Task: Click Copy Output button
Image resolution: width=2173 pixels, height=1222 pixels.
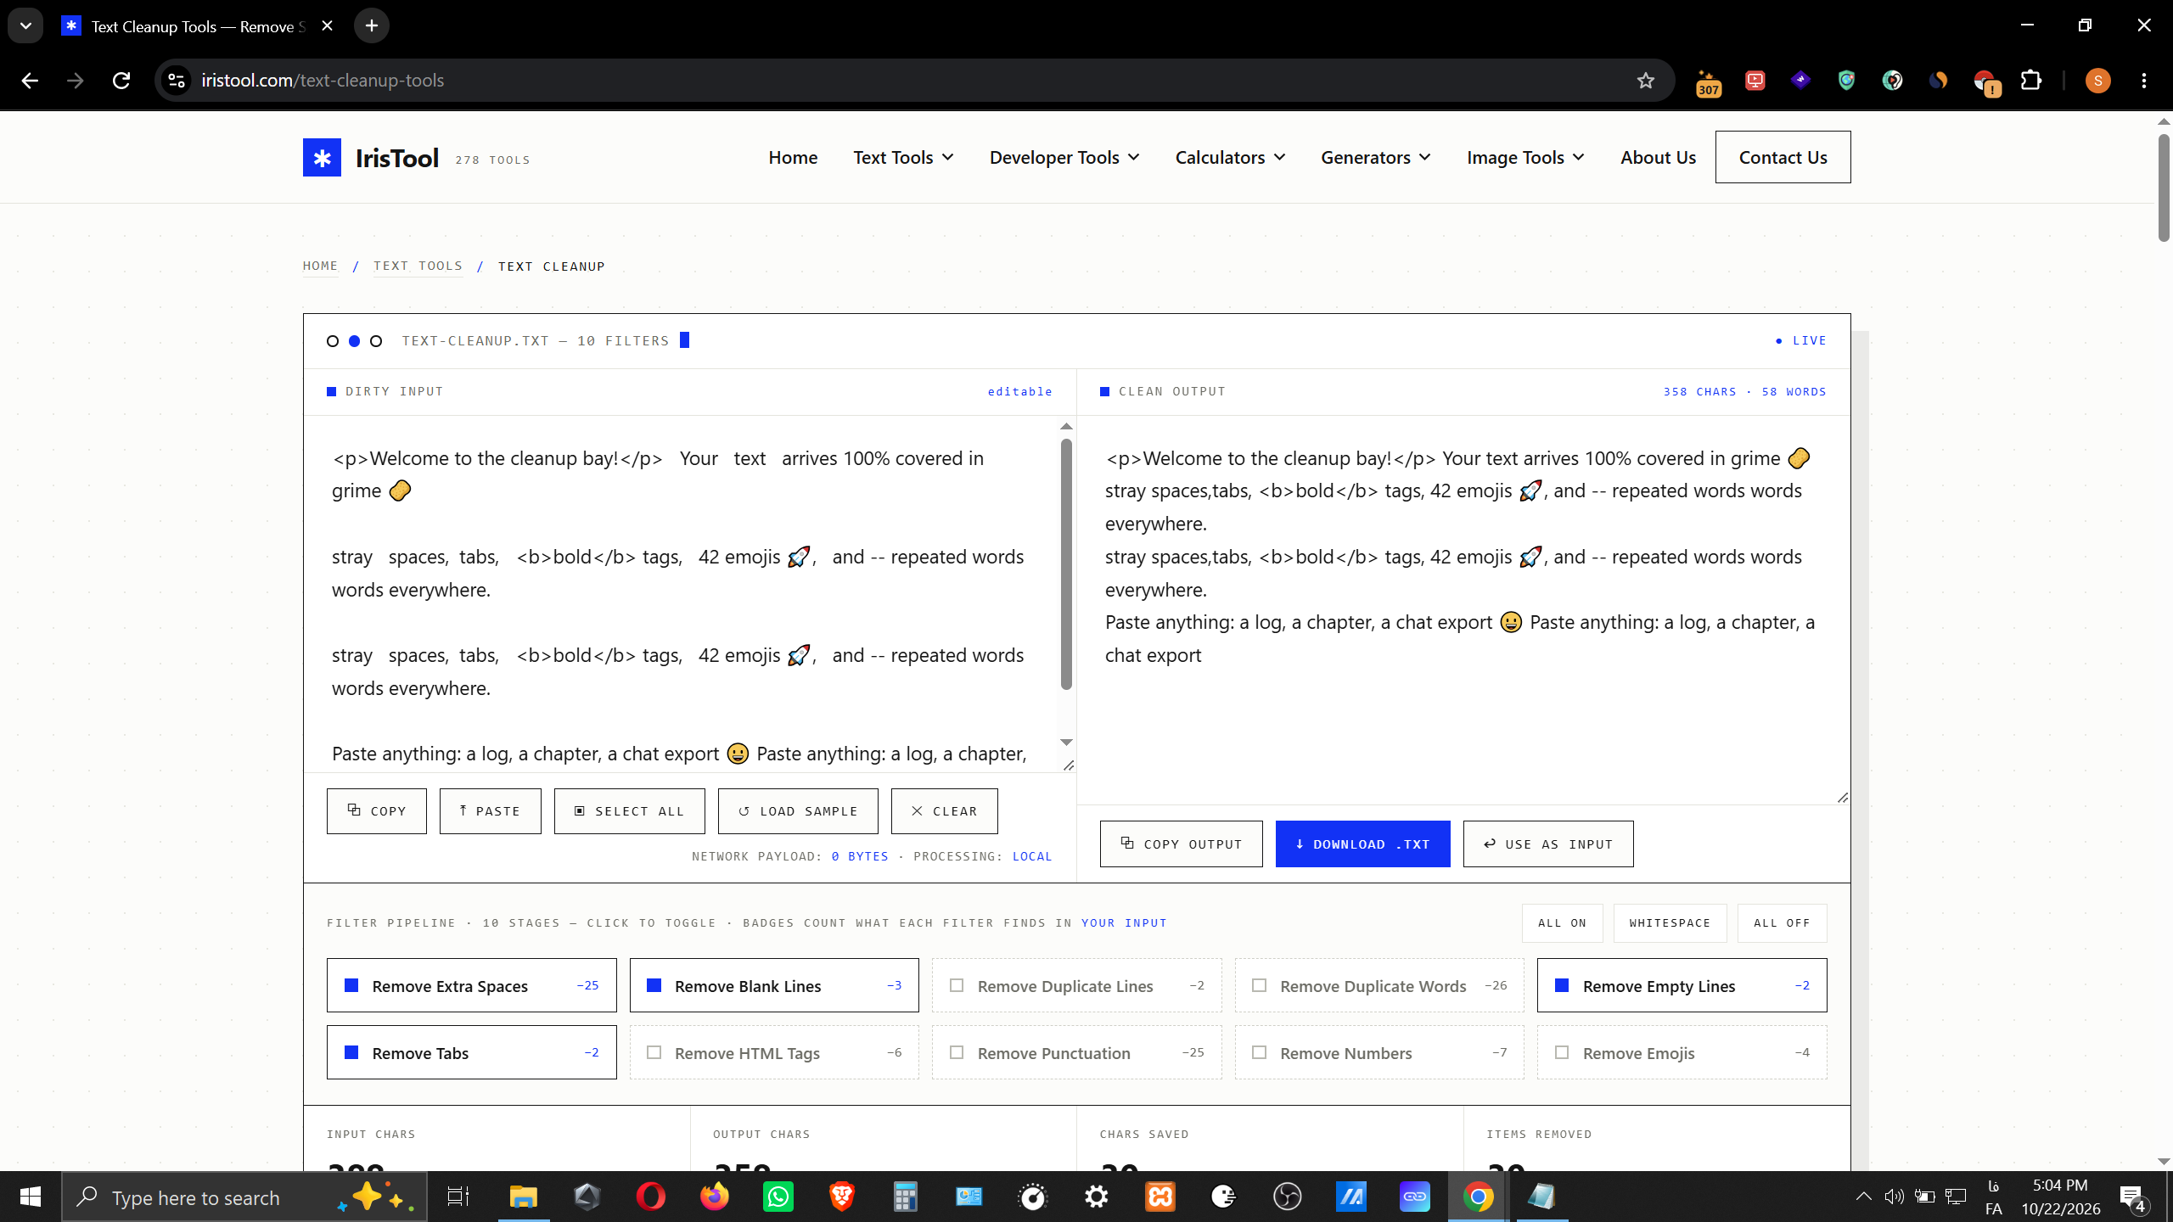Action: pyautogui.click(x=1181, y=844)
